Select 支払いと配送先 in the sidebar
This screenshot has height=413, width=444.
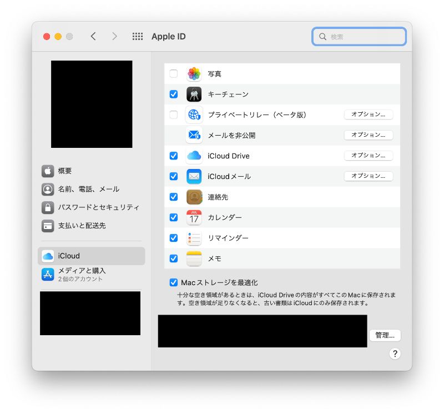coord(91,226)
